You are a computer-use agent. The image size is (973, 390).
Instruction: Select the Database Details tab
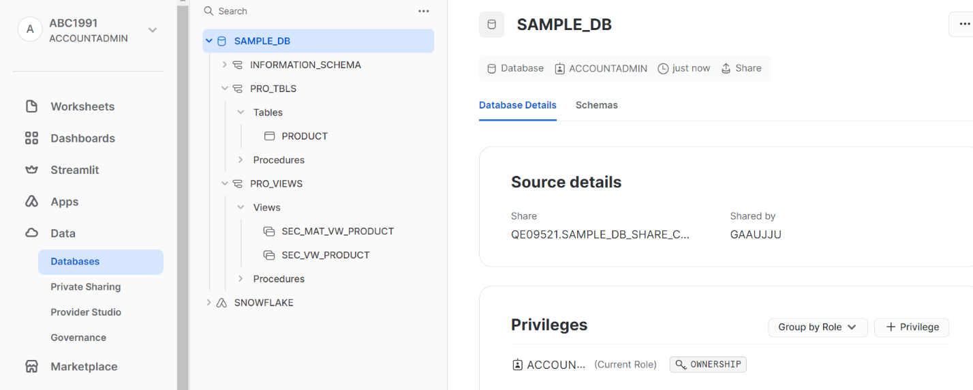click(518, 105)
